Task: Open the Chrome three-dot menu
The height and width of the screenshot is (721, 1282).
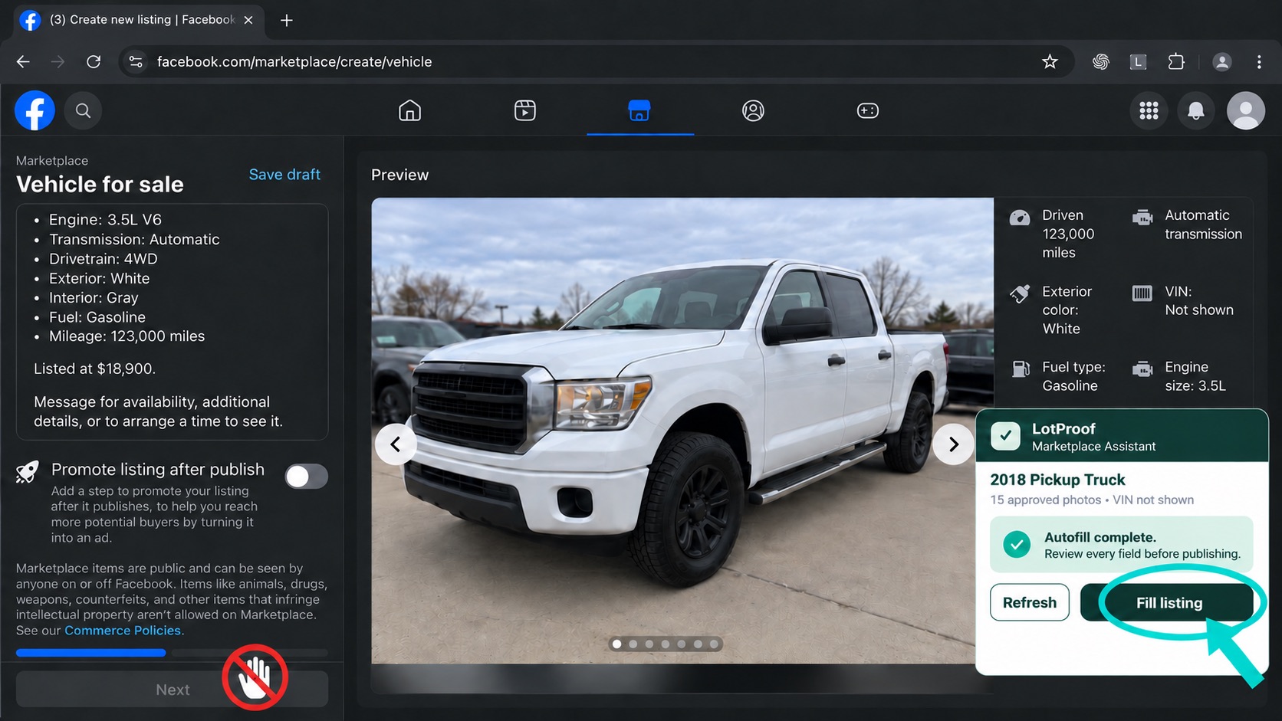Action: click(x=1259, y=61)
